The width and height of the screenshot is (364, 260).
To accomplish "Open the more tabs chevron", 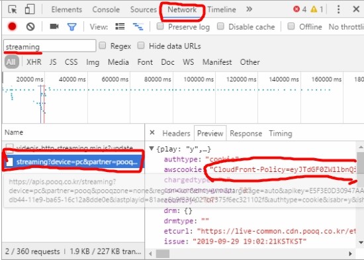I will point(249,9).
